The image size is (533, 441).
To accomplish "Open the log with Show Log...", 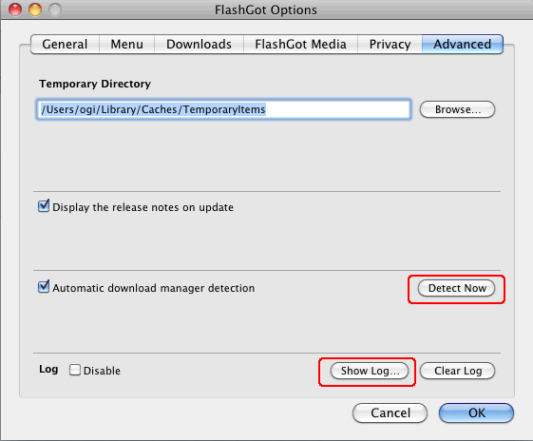I will [370, 371].
